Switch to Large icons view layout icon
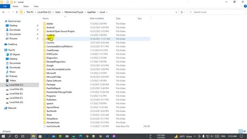 pyautogui.click(x=245, y=131)
